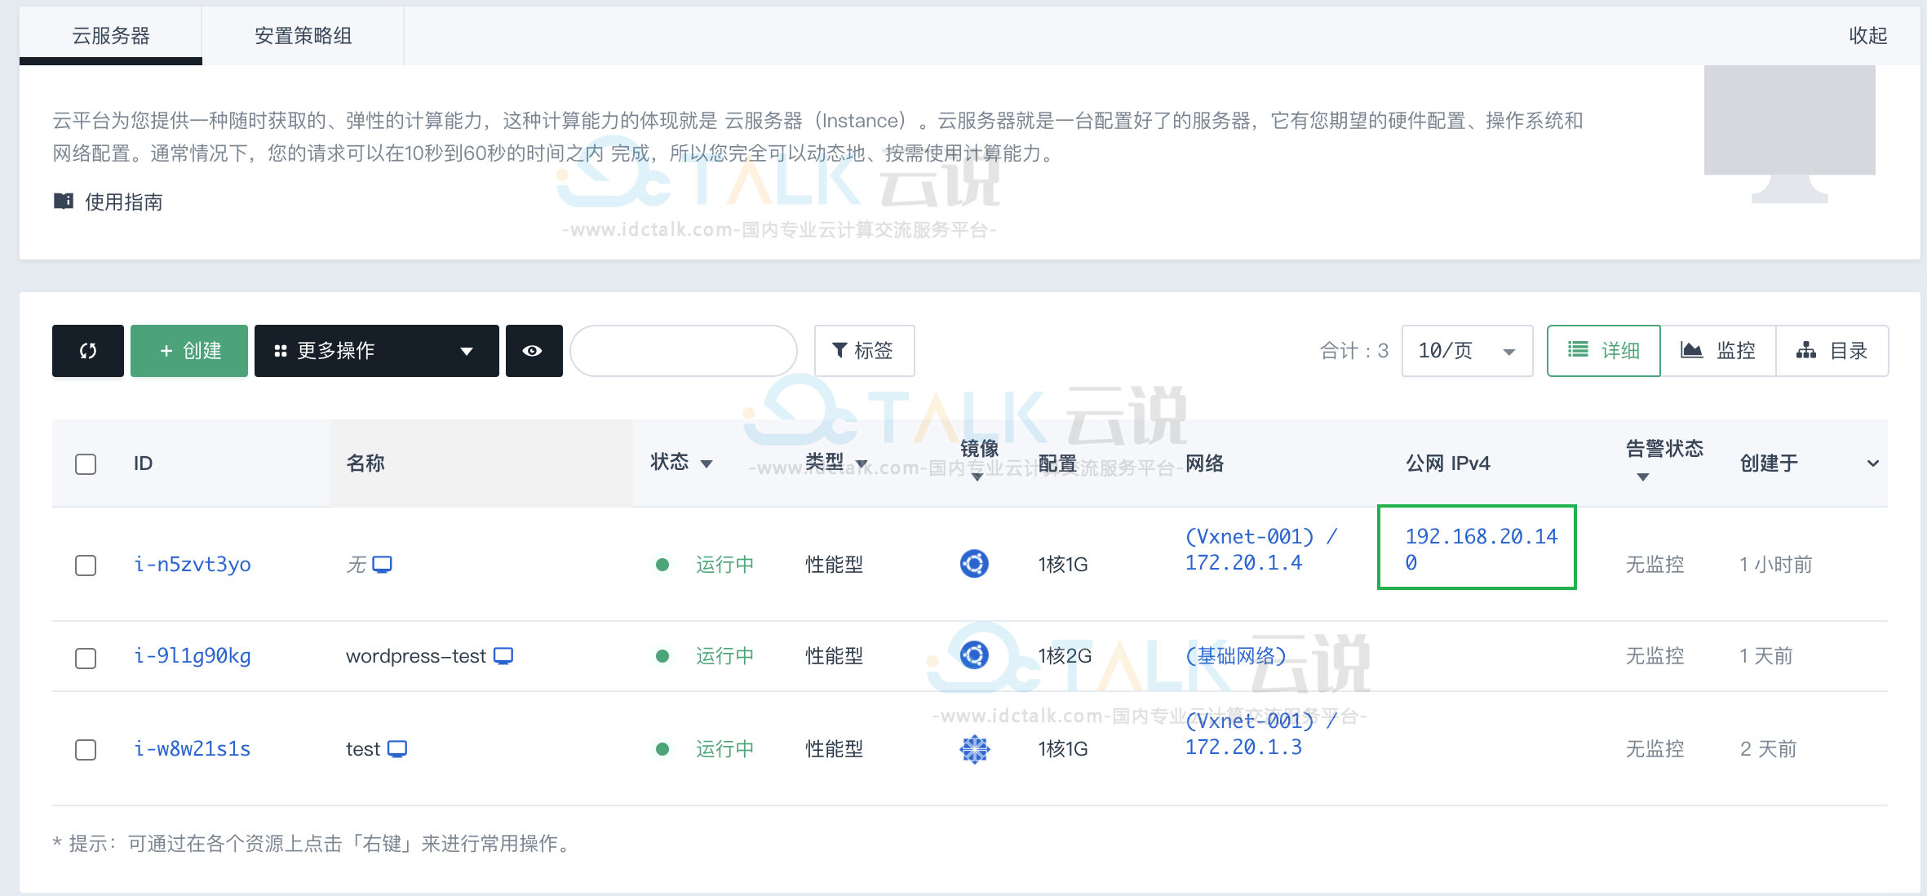Image resolution: width=1927 pixels, height=896 pixels.
Task: Open instance i-n5zvt3yo
Action: [193, 565]
